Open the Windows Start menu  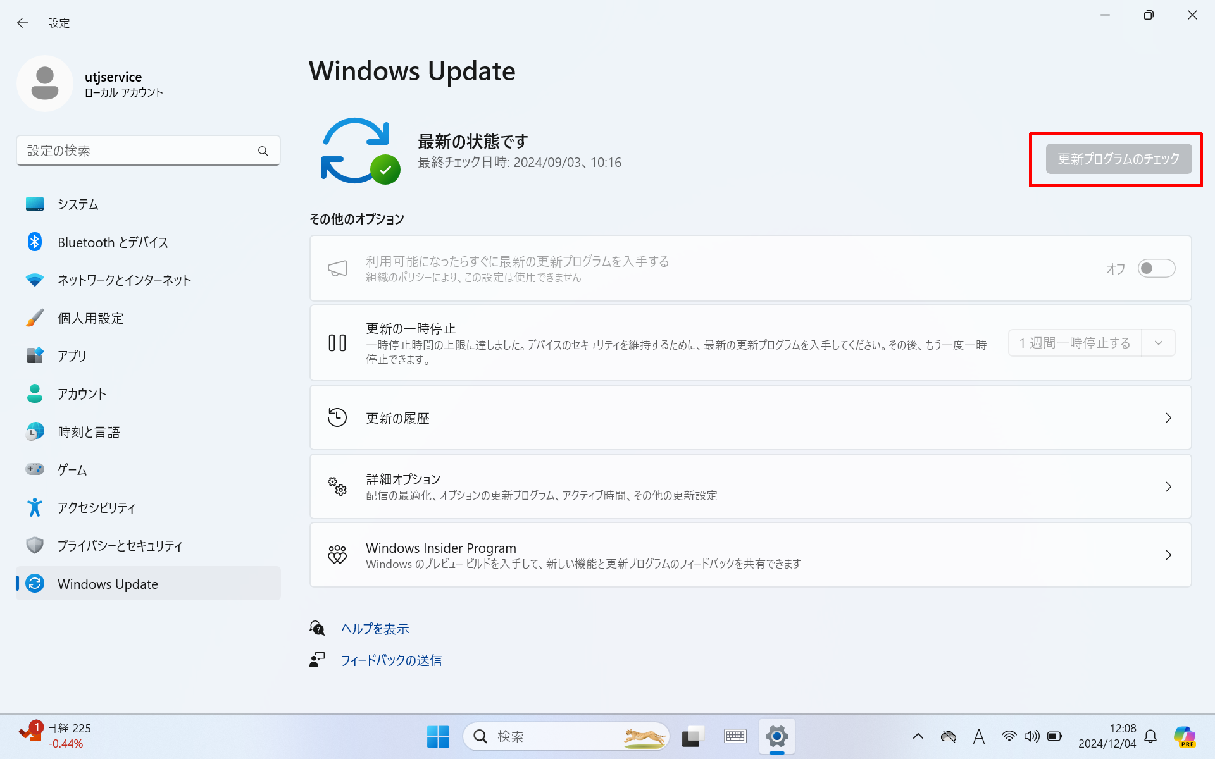[x=438, y=736]
